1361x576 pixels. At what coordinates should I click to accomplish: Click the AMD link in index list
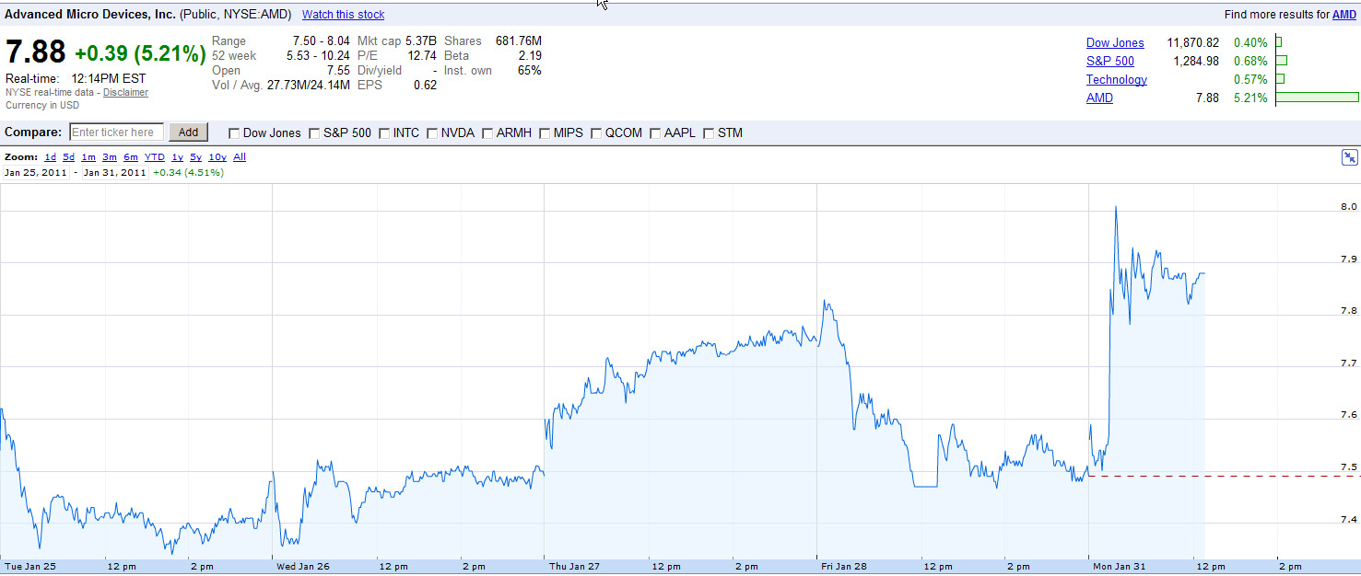(x=1099, y=98)
